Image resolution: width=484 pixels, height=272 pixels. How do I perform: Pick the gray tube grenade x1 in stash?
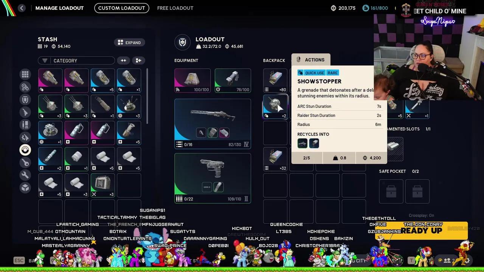102,107
